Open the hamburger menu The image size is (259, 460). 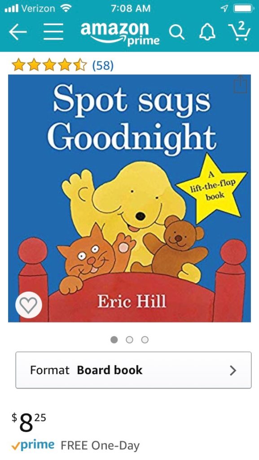coord(53,32)
